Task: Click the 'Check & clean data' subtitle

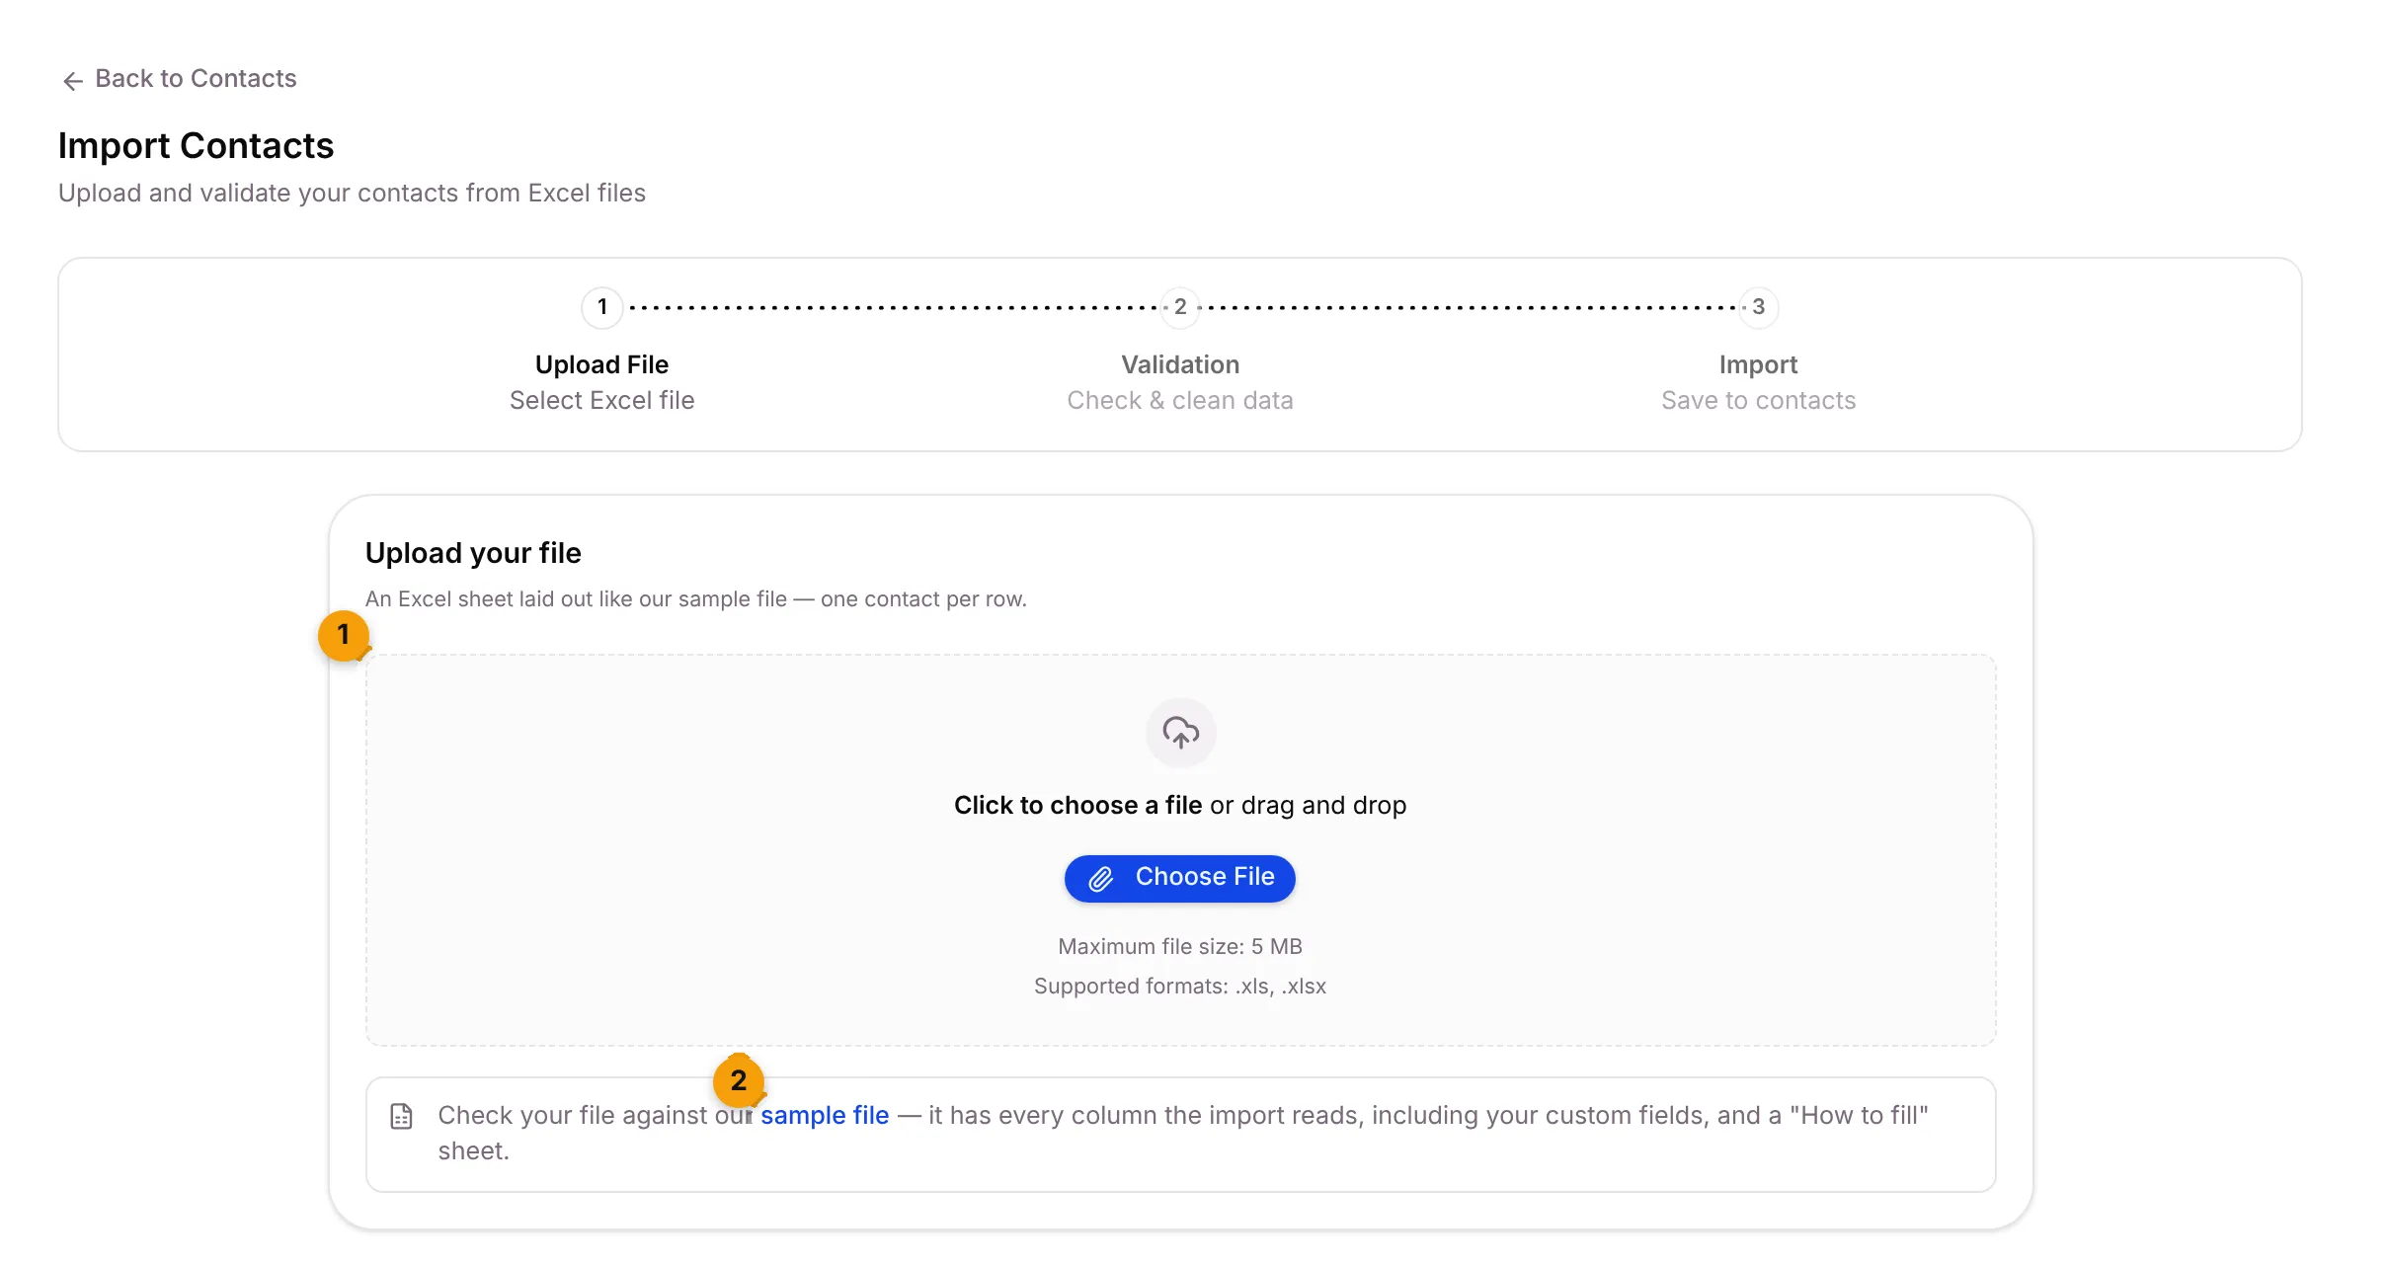Action: (1180, 400)
